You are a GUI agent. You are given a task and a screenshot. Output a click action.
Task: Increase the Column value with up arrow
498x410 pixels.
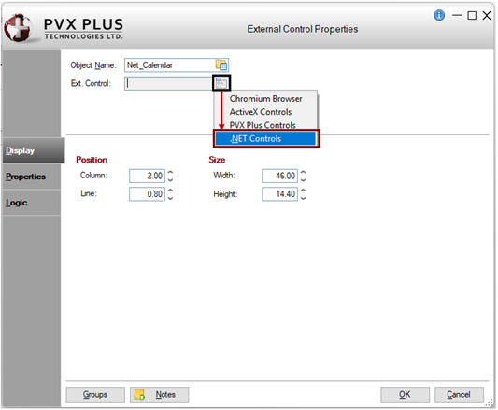coord(170,172)
